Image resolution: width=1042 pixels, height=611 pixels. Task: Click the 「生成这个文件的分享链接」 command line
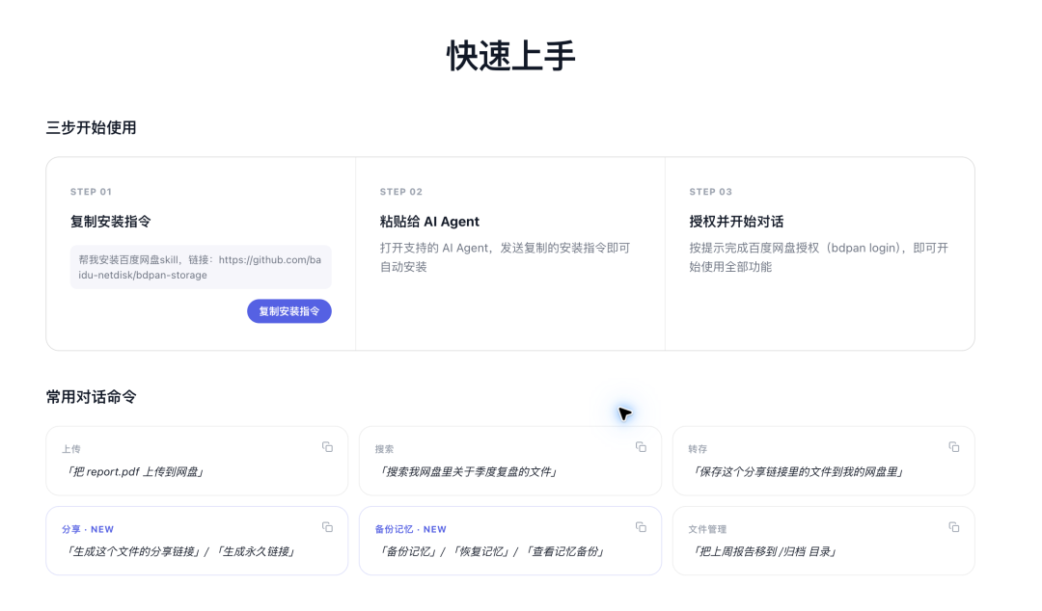pyautogui.click(x=180, y=551)
